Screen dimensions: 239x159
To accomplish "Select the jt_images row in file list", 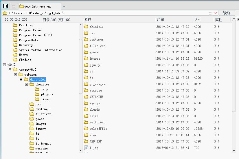I will [x=157, y=84].
